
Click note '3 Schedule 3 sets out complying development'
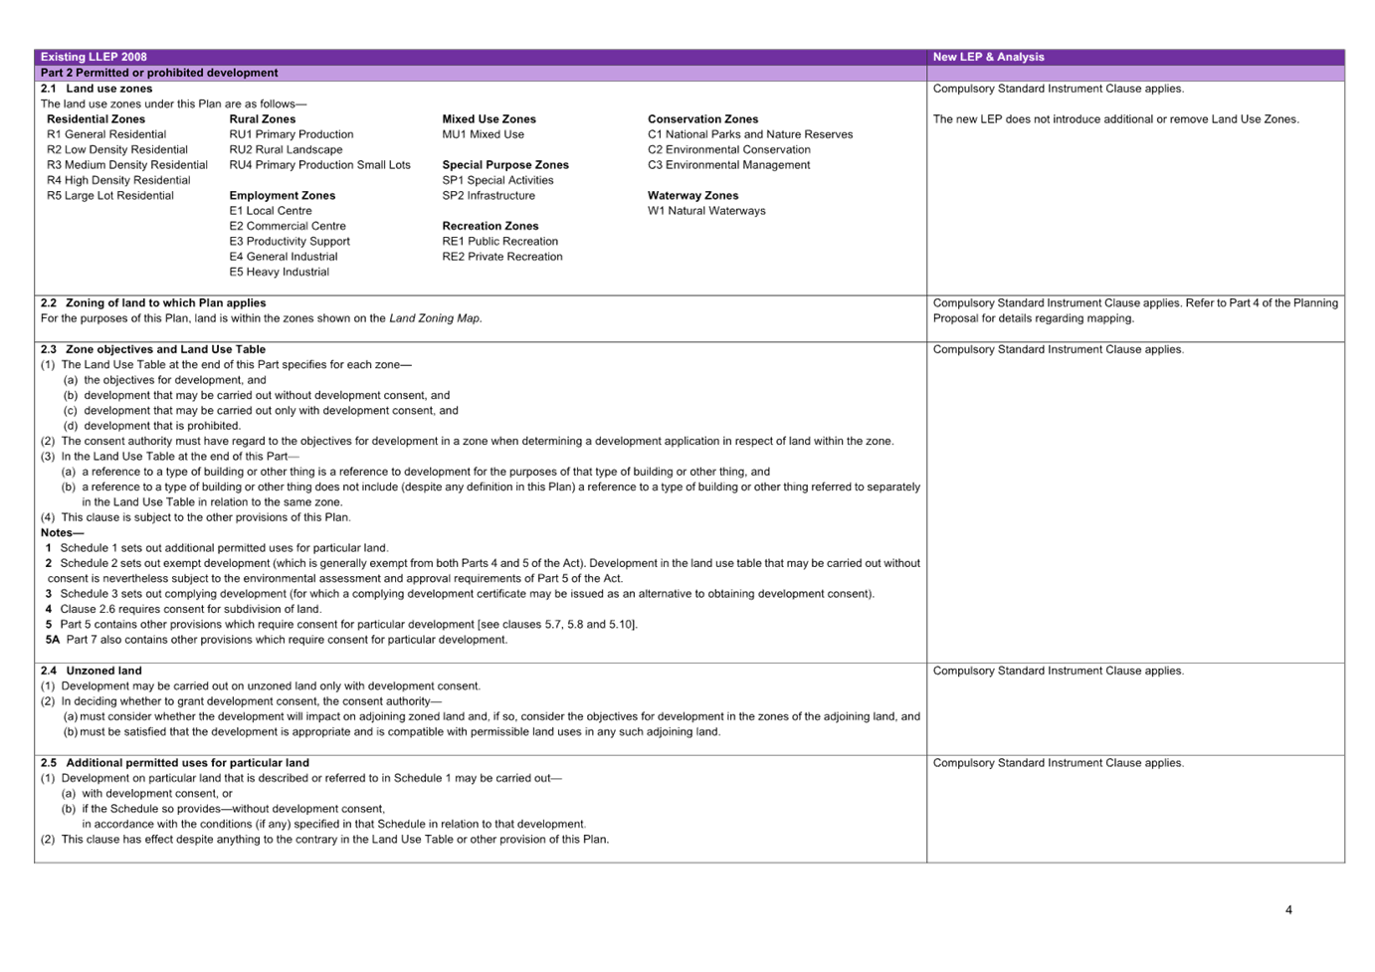coord(460,594)
